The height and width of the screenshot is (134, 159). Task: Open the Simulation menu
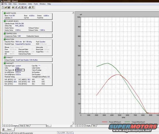tap(22, 4)
